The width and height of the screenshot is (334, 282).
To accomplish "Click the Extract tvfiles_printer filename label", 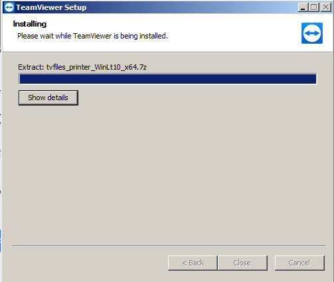I will coord(82,67).
